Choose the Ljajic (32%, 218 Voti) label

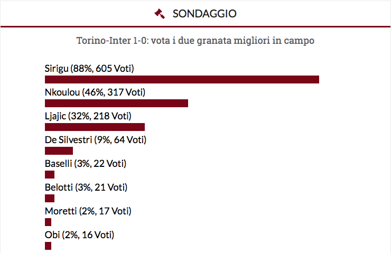(88, 116)
